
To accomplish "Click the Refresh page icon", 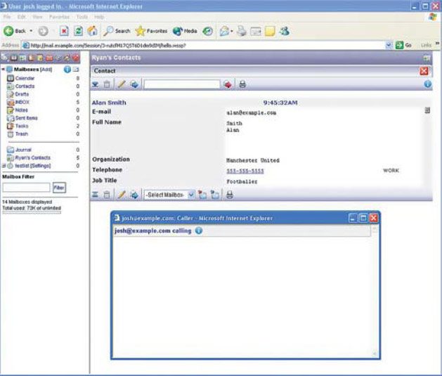I will 78,31.
